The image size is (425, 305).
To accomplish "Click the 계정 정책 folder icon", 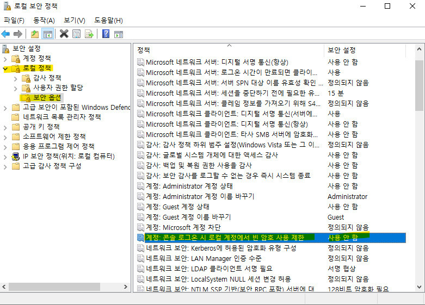I will pyautogui.click(x=16, y=59).
